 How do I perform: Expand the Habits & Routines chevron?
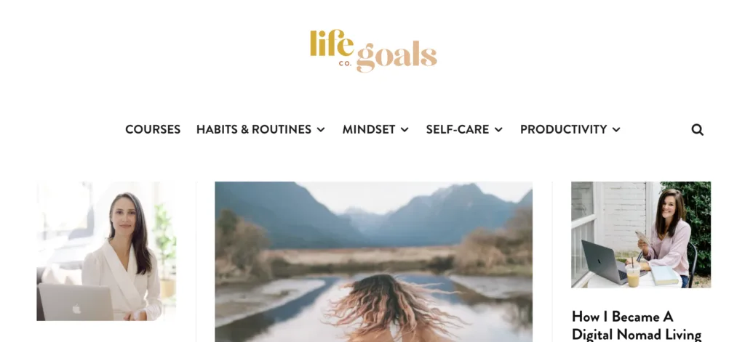coord(321,129)
